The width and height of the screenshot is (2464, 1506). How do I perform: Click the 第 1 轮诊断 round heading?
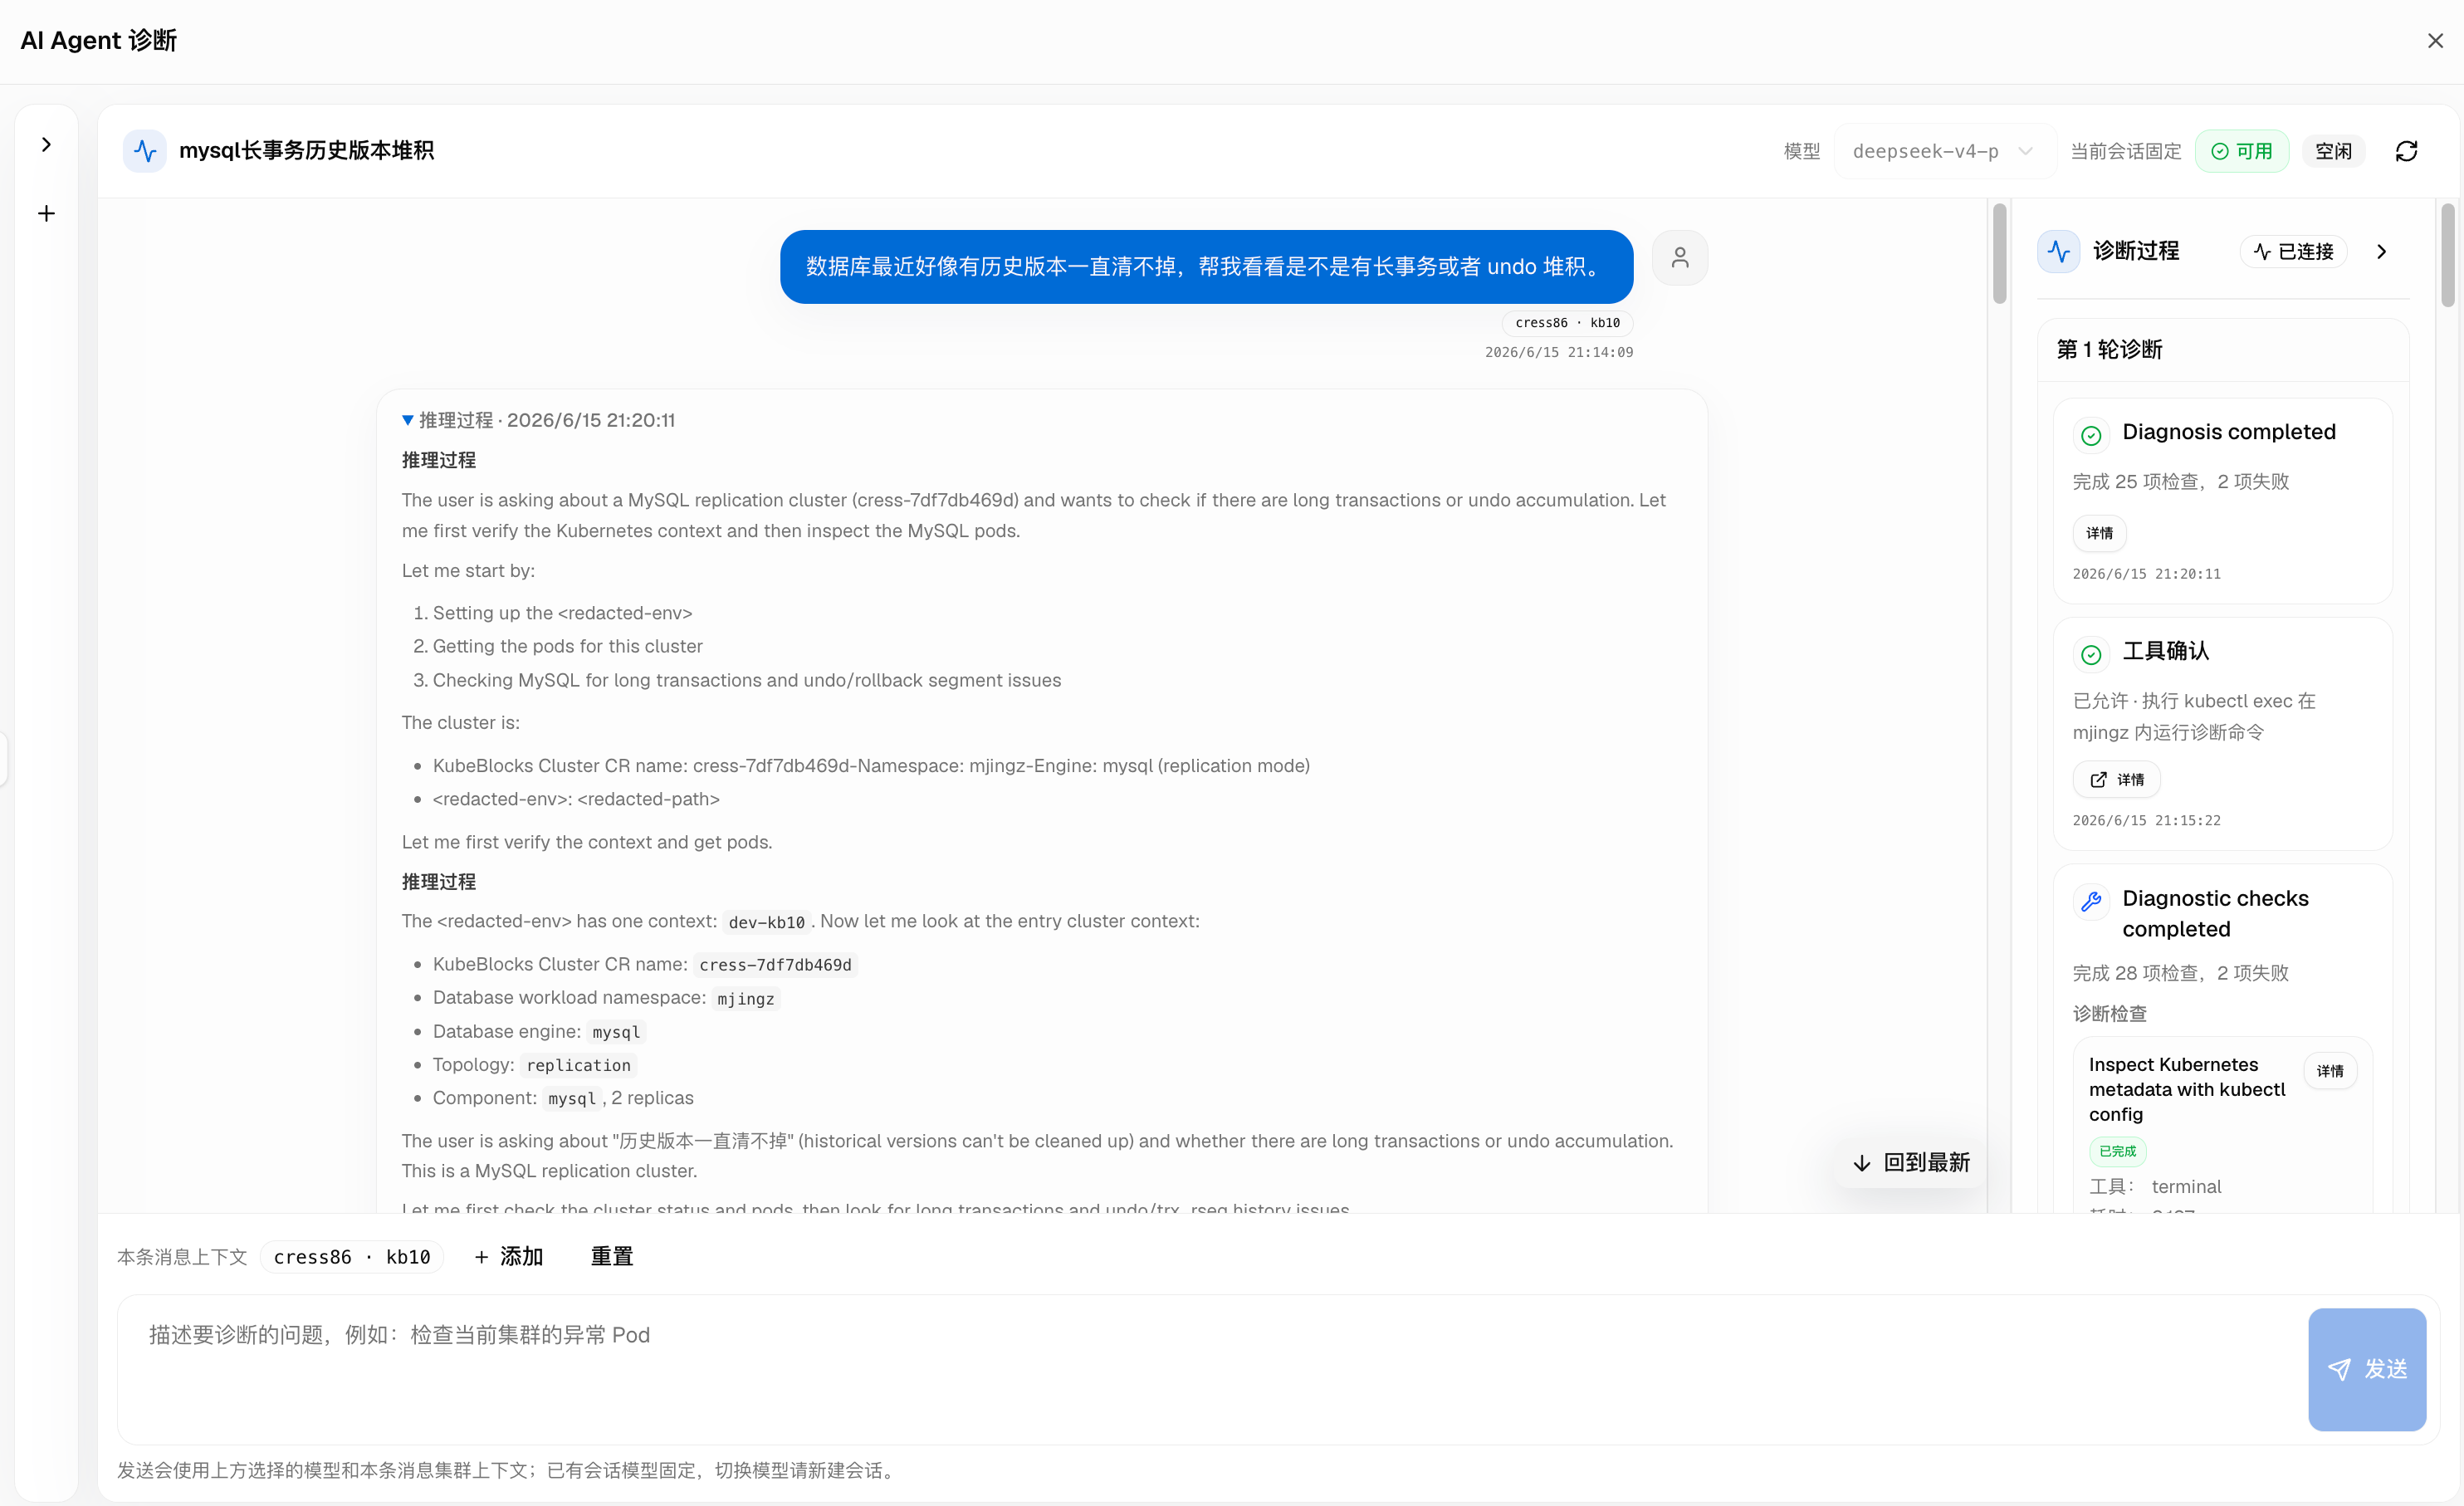tap(2109, 350)
